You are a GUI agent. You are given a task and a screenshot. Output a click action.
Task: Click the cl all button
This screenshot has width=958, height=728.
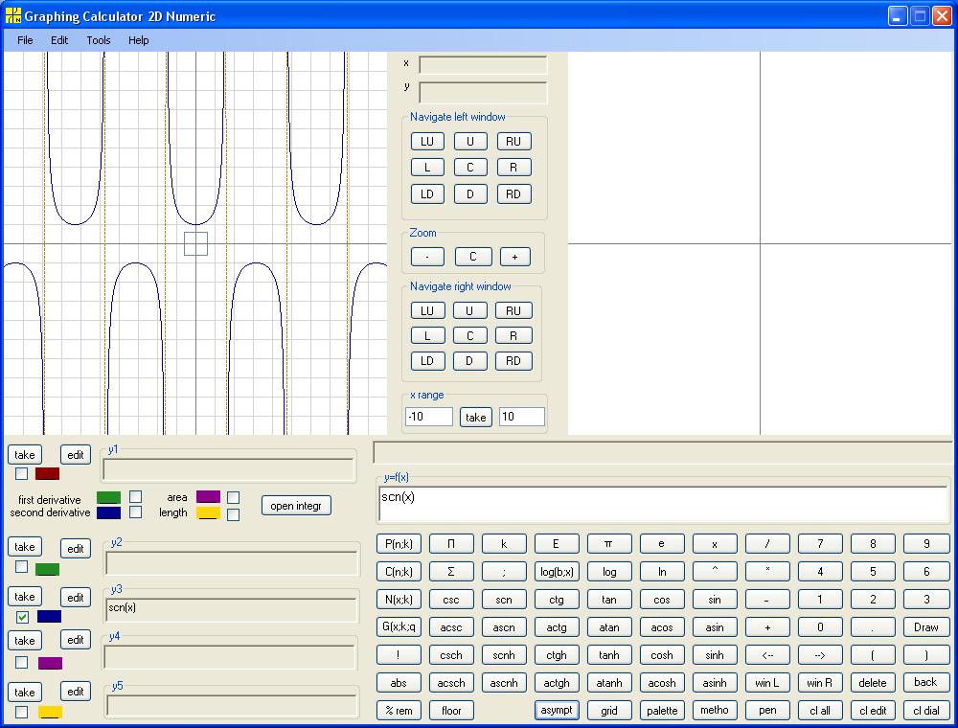pyautogui.click(x=820, y=711)
